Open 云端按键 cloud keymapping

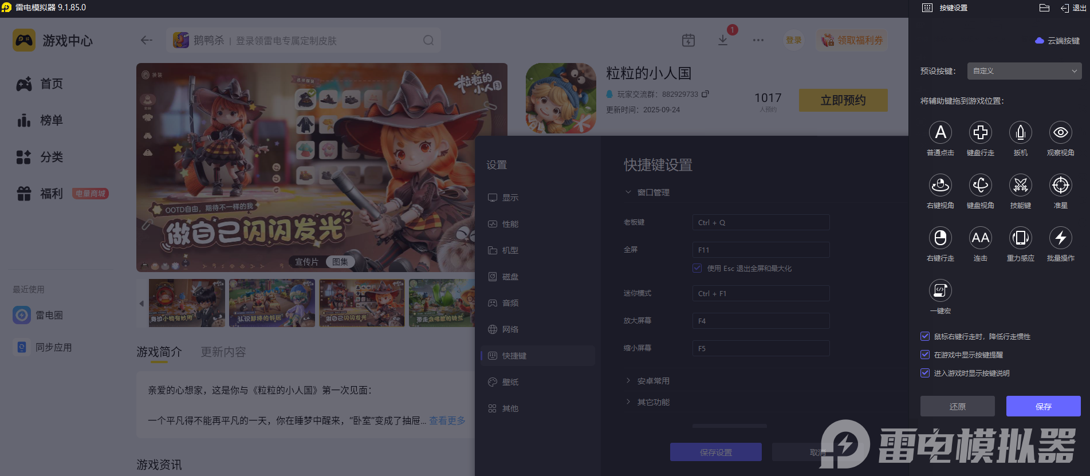pyautogui.click(x=1057, y=41)
